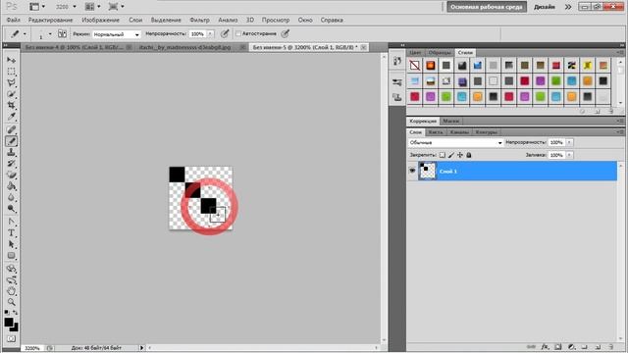Select the Rectangle shape tool

tap(11, 255)
